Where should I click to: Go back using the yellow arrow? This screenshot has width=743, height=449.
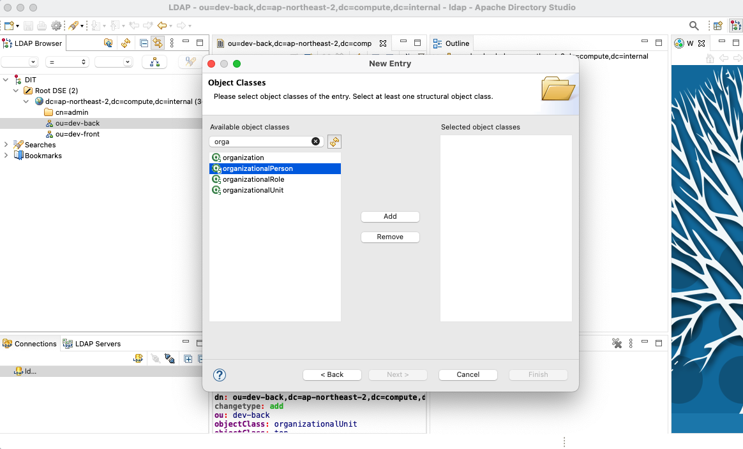[162, 26]
